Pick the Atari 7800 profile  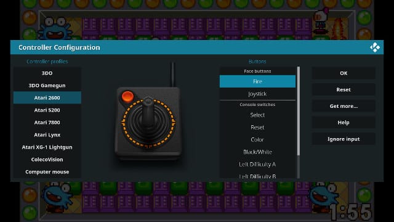coord(47,122)
